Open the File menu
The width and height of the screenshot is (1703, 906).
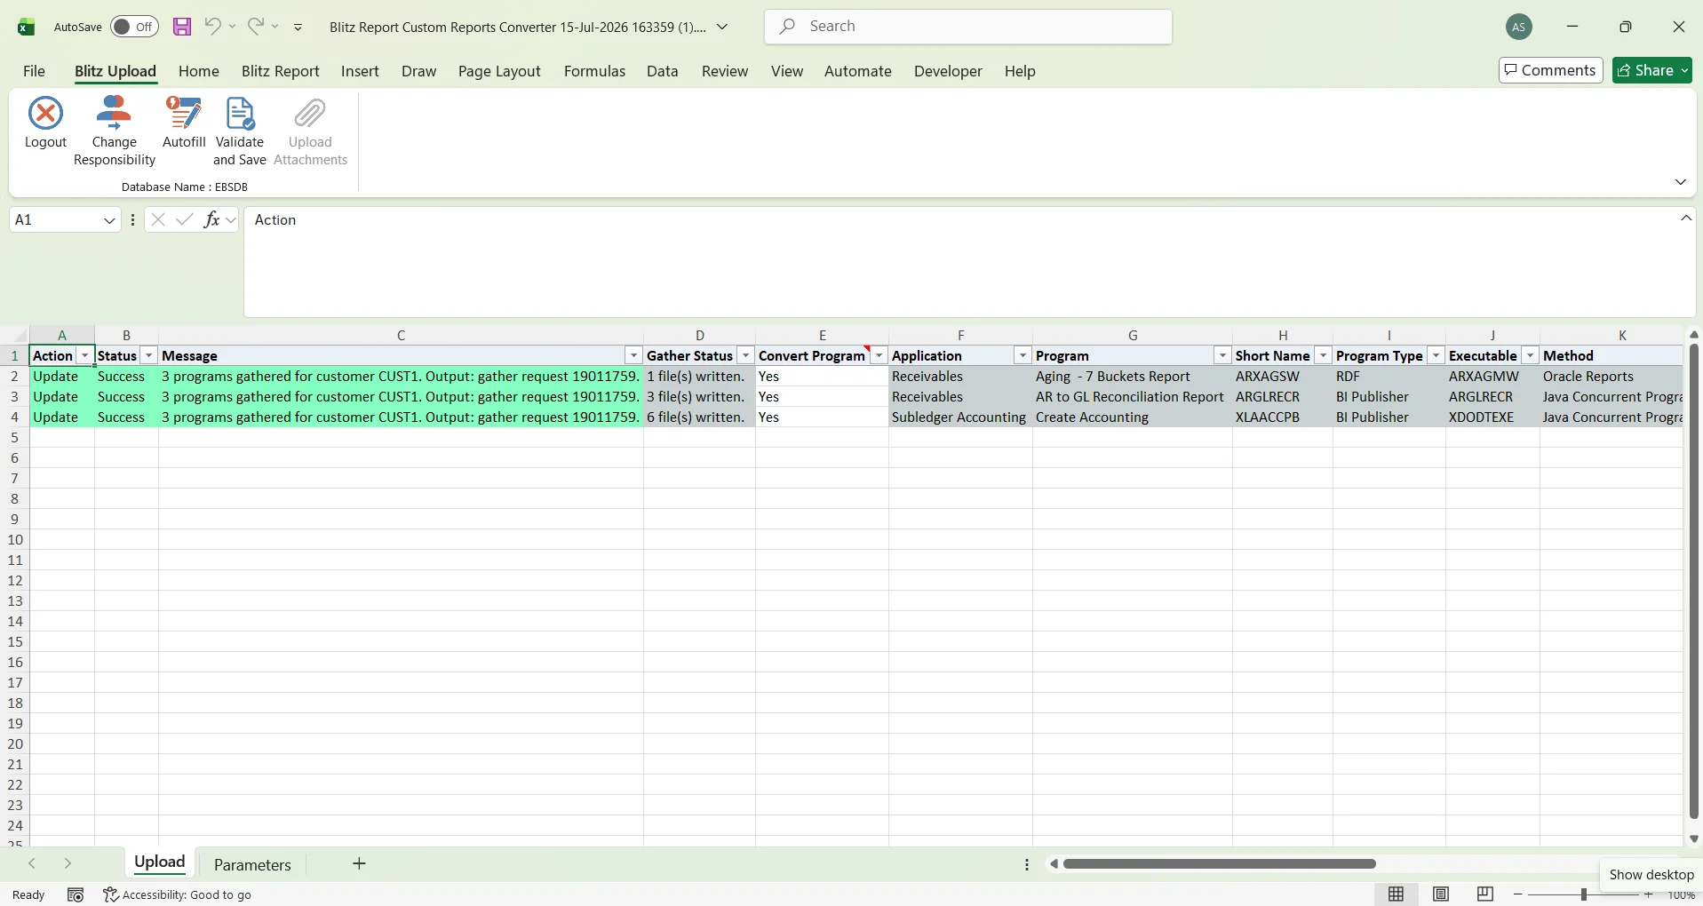34,71
